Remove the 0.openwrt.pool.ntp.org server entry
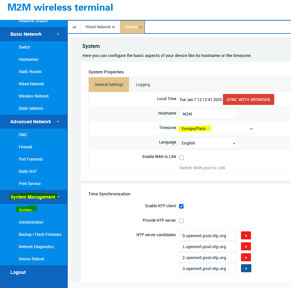Screen dimensions: 291x288 pyautogui.click(x=246, y=236)
